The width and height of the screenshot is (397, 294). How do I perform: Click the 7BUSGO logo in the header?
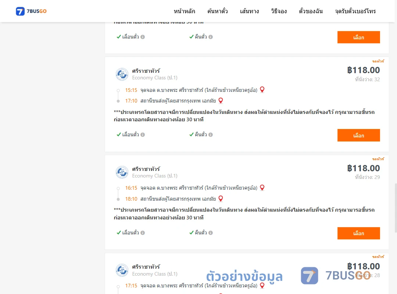(31, 11)
